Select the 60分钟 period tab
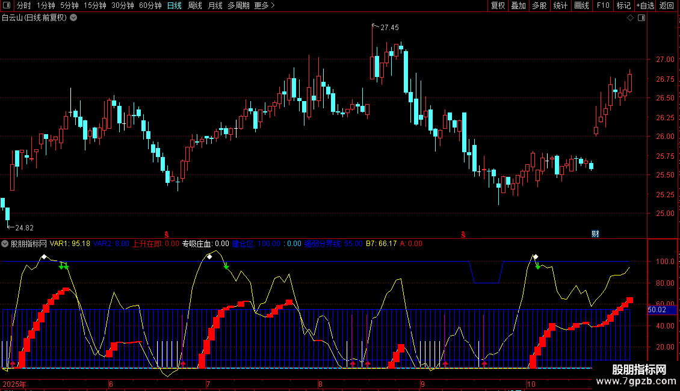Screen dimensions: 680x391 [150, 5]
